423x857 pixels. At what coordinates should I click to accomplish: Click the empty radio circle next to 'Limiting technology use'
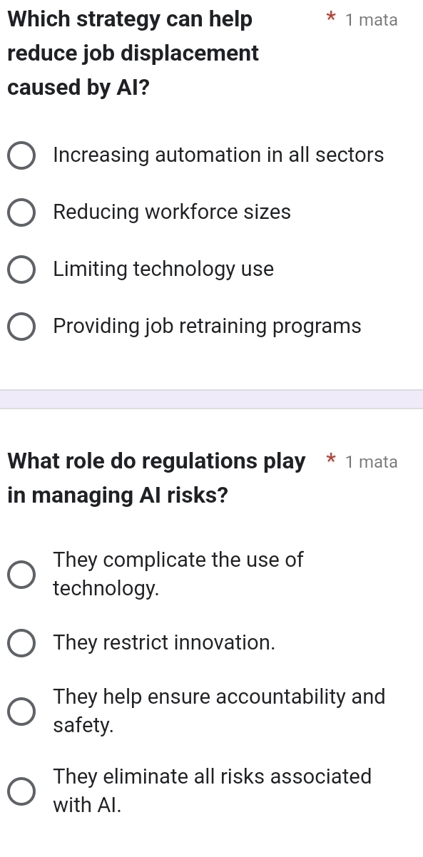(x=21, y=269)
